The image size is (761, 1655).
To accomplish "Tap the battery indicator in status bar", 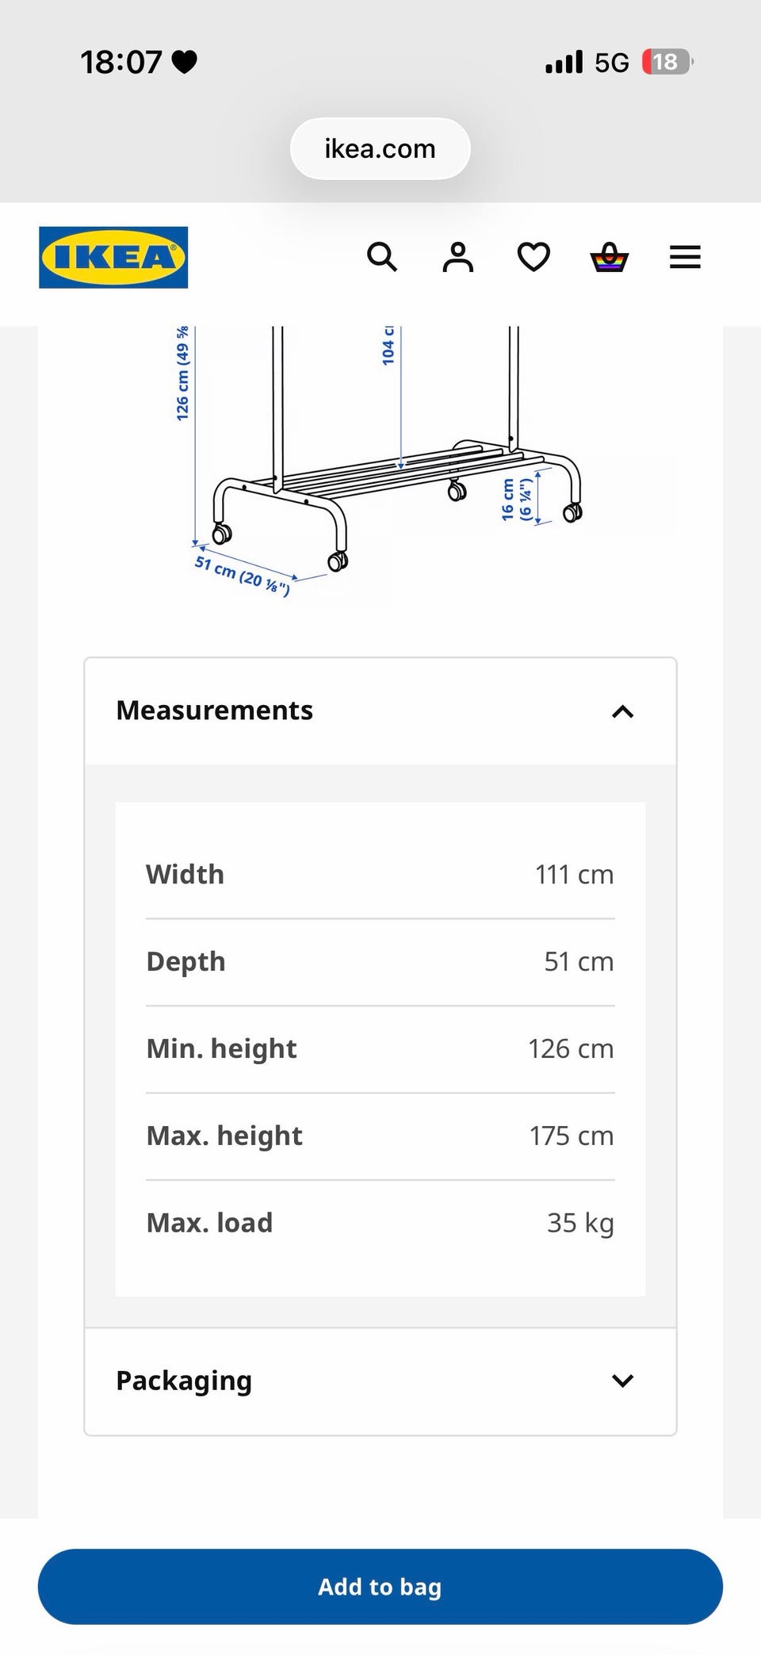I will click(x=667, y=62).
